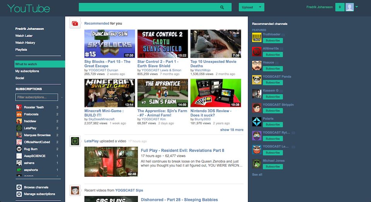
Task: Subscribe to Kassem G
Action: (272, 97)
